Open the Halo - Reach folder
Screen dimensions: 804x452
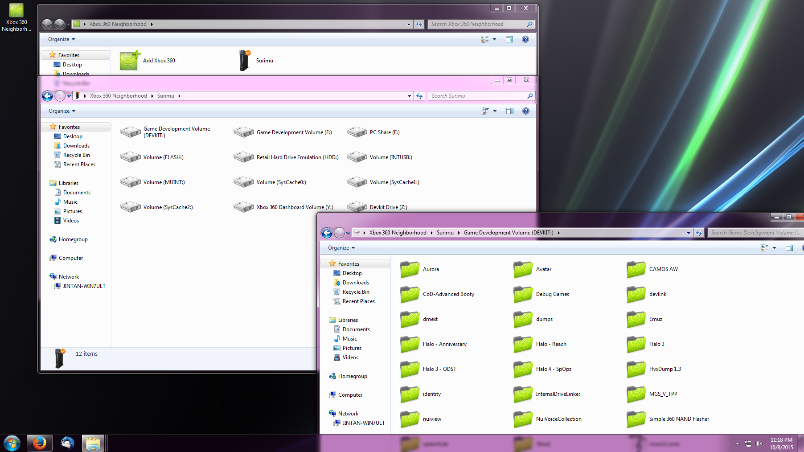click(540, 344)
